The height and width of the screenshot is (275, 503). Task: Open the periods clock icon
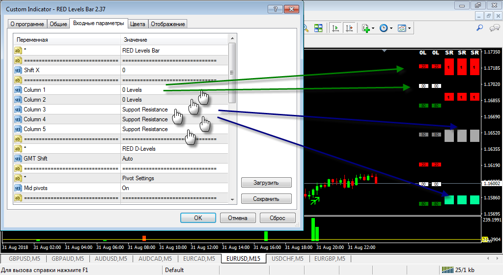(383, 28)
